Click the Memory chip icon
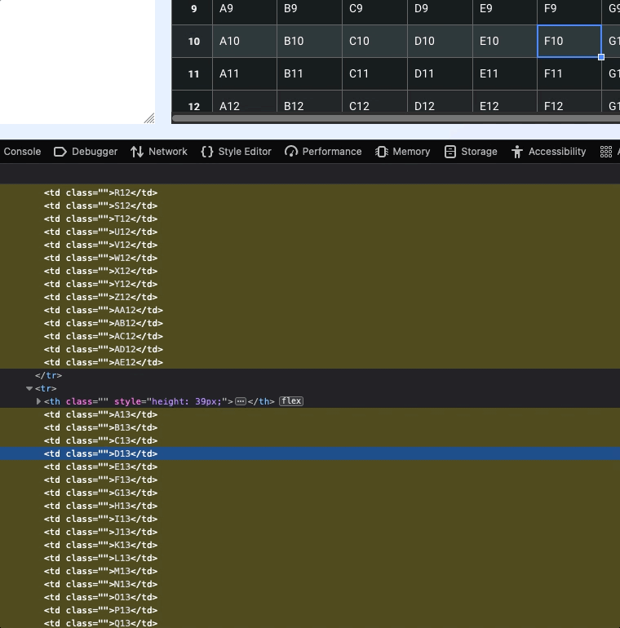This screenshot has height=628, width=620. pyautogui.click(x=382, y=152)
